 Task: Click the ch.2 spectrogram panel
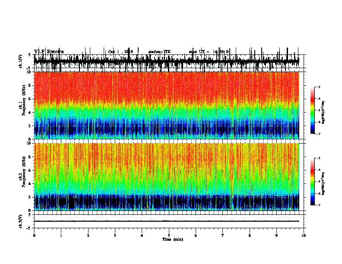point(166,177)
